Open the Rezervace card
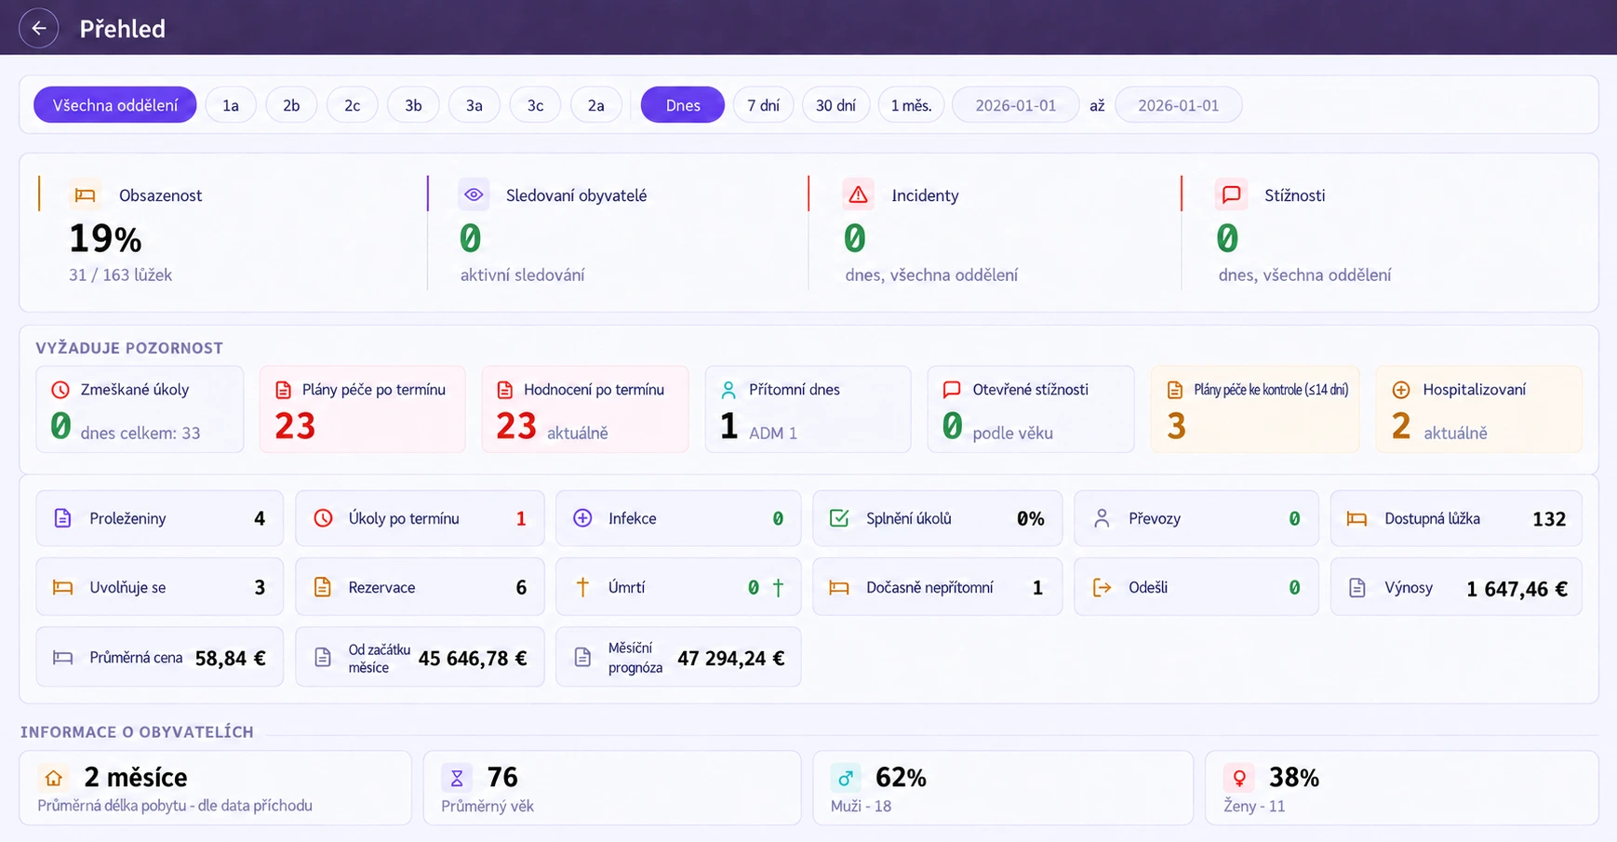The height and width of the screenshot is (842, 1617). tap(420, 587)
